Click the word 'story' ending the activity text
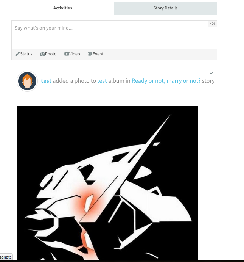The width and height of the screenshot is (244, 262). 208,81
